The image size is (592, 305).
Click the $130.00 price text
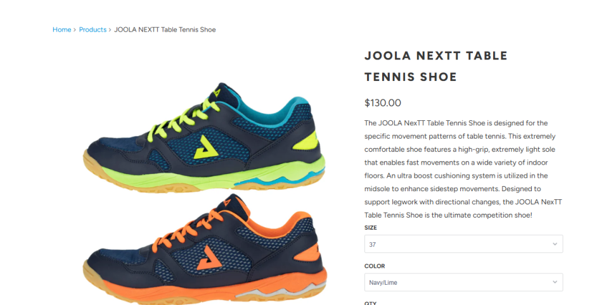[x=382, y=103]
